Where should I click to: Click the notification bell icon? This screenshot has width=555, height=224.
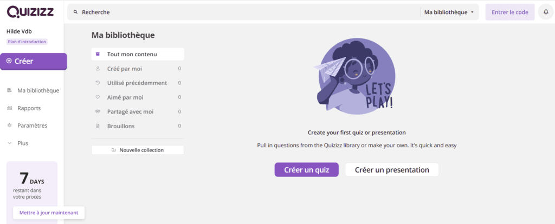[x=545, y=12]
